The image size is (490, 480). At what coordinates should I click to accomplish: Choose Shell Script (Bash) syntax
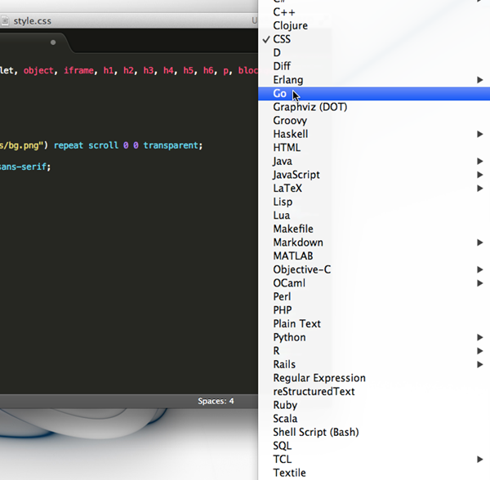pyautogui.click(x=315, y=432)
